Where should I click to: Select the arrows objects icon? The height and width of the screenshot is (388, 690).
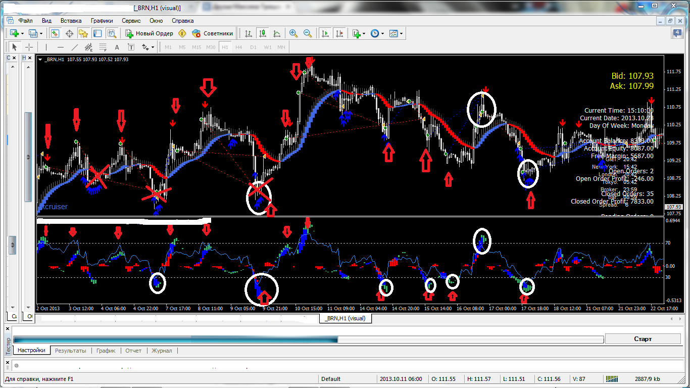tap(145, 47)
